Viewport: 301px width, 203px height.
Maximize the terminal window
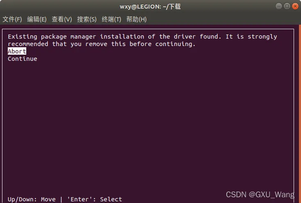click(287, 6)
